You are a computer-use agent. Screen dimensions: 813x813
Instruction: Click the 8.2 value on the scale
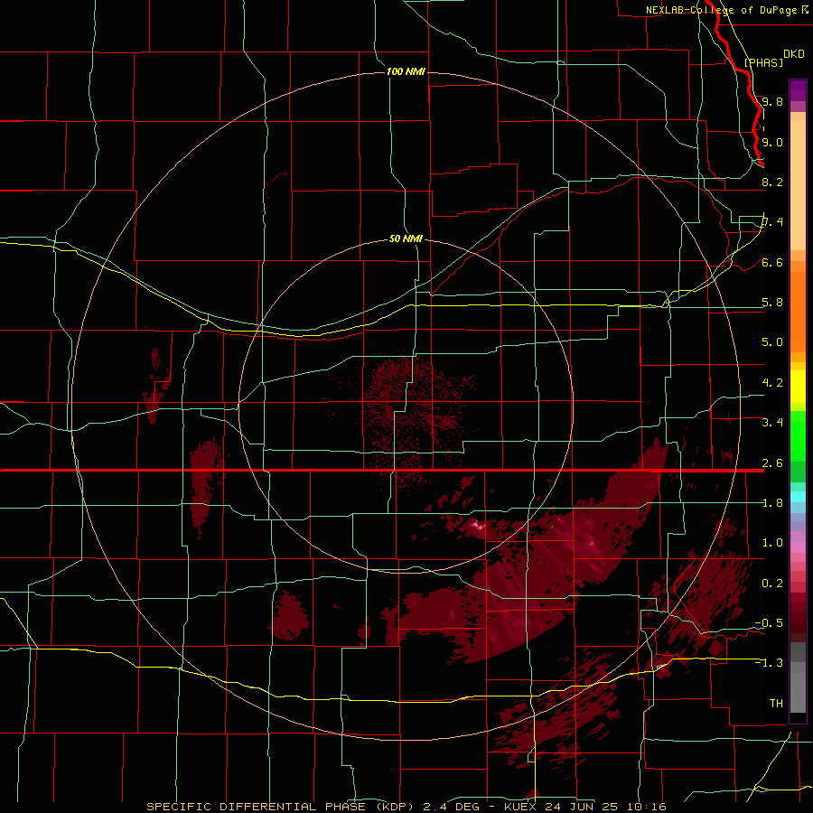[772, 182]
